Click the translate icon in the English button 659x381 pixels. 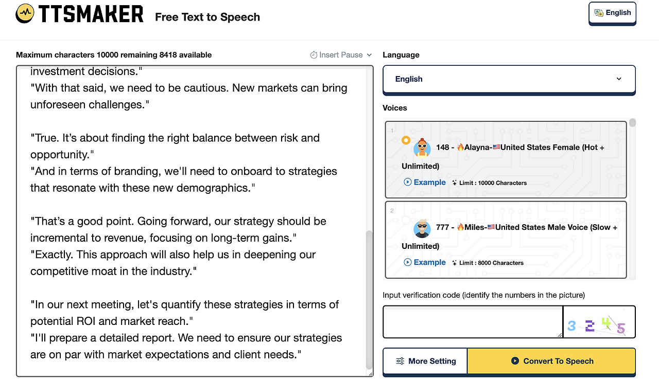pyautogui.click(x=599, y=13)
